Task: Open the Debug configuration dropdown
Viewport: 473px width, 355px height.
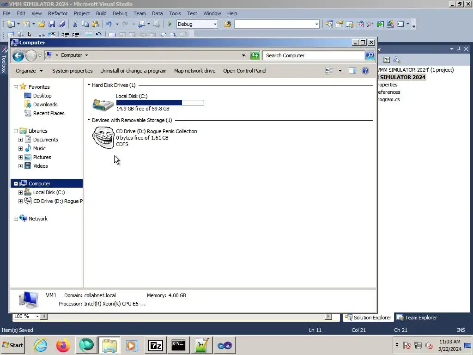Action: (x=215, y=24)
